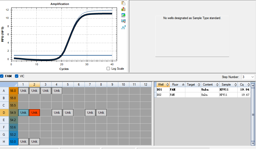Image resolution: width=256 pixels, height=149 pixels.
Task: Click the 56.0 gradient temperature cell
Action: coord(13,91)
